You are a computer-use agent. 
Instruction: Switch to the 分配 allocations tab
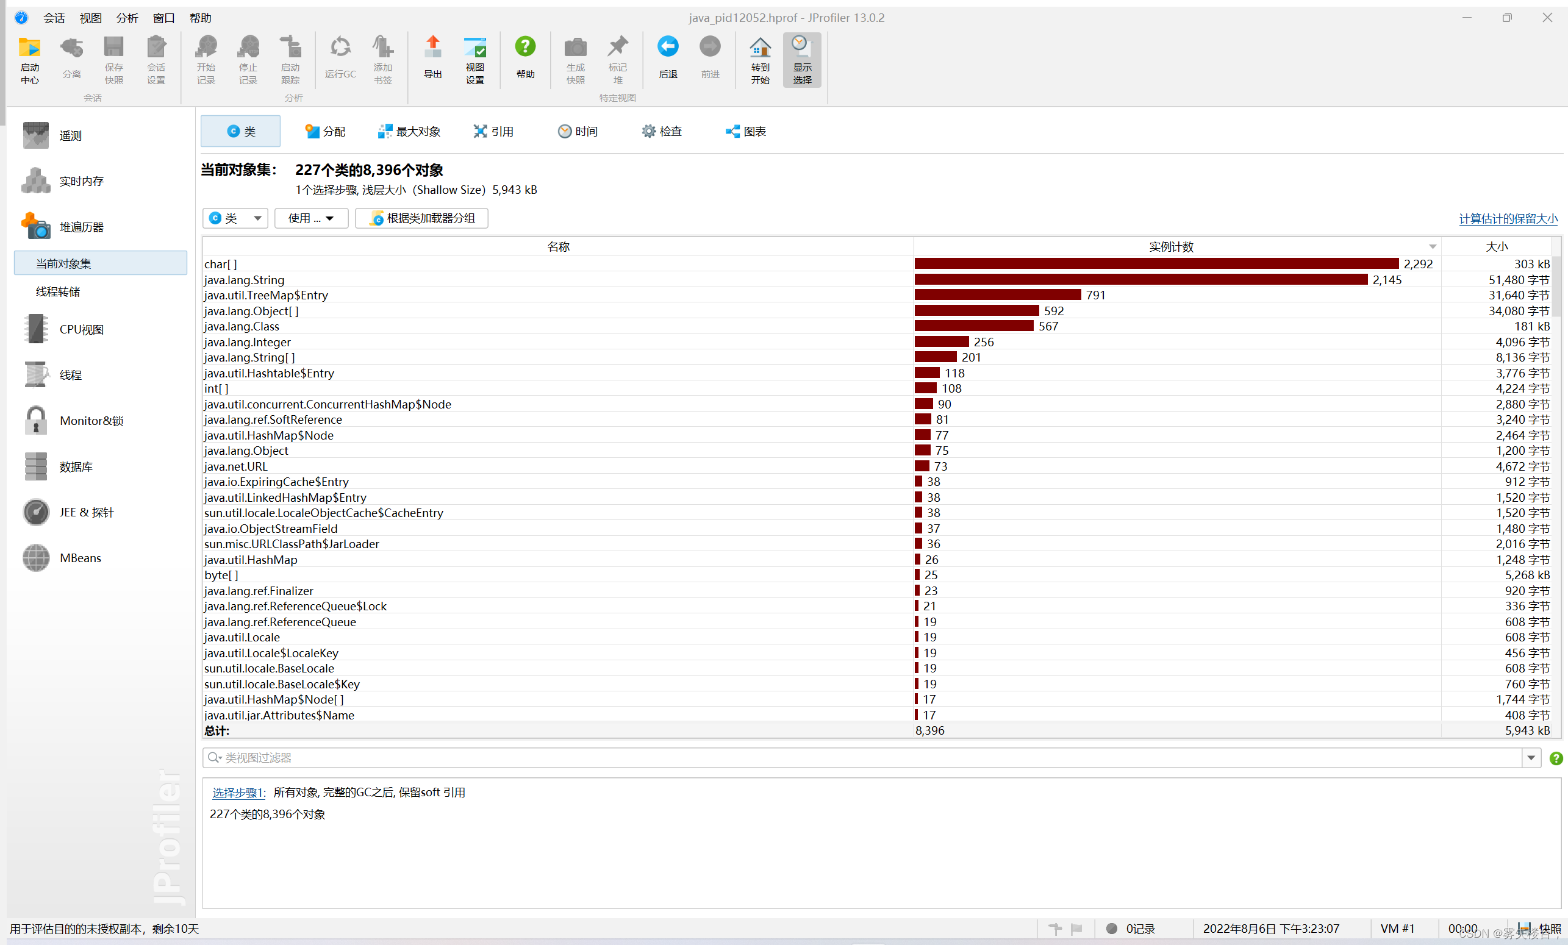click(x=324, y=131)
